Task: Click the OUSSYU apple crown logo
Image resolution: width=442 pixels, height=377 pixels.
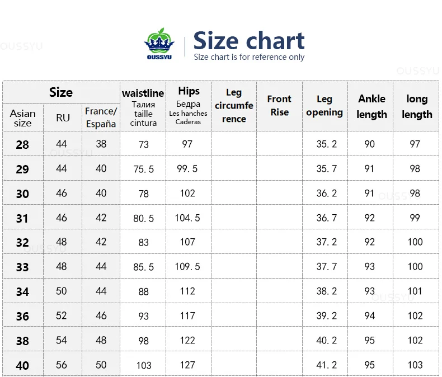Action: tap(159, 44)
